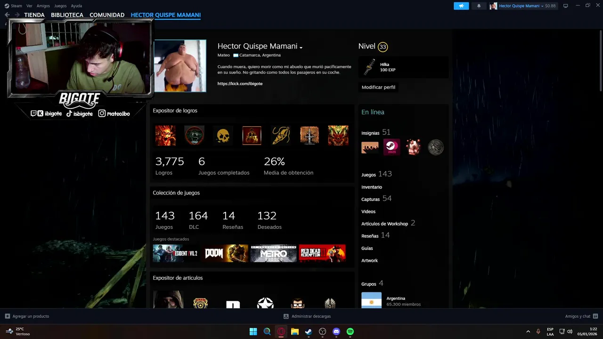Open Steam from the taskbar
Image resolution: width=603 pixels, height=339 pixels.
pyautogui.click(x=309, y=331)
